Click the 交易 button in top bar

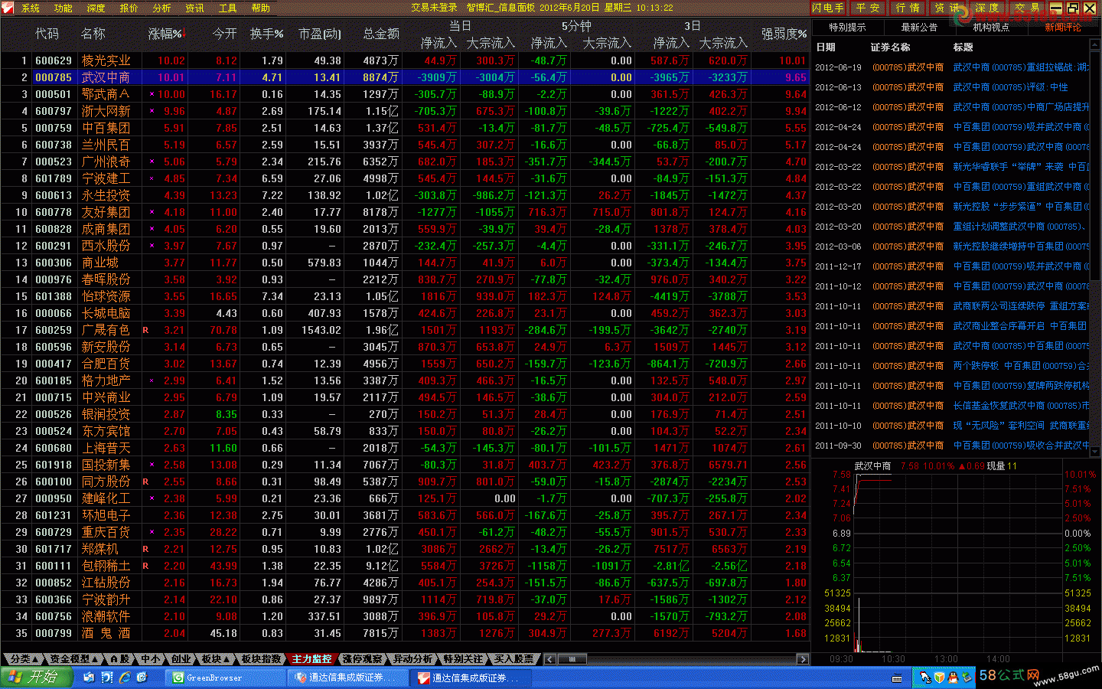1027,8
